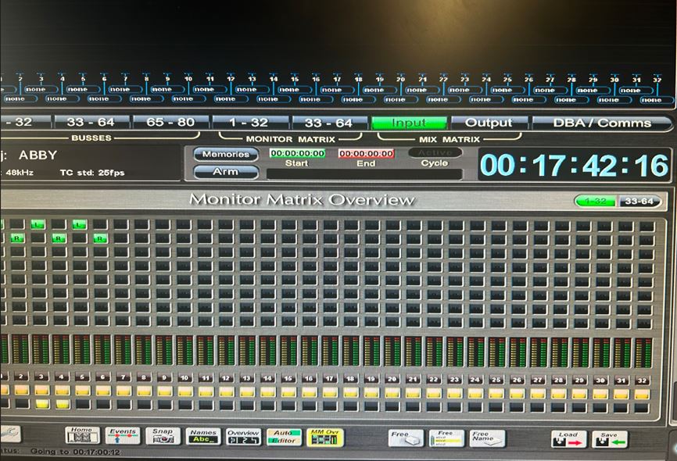
Task: Click channel number 32 button
Action: click(642, 381)
